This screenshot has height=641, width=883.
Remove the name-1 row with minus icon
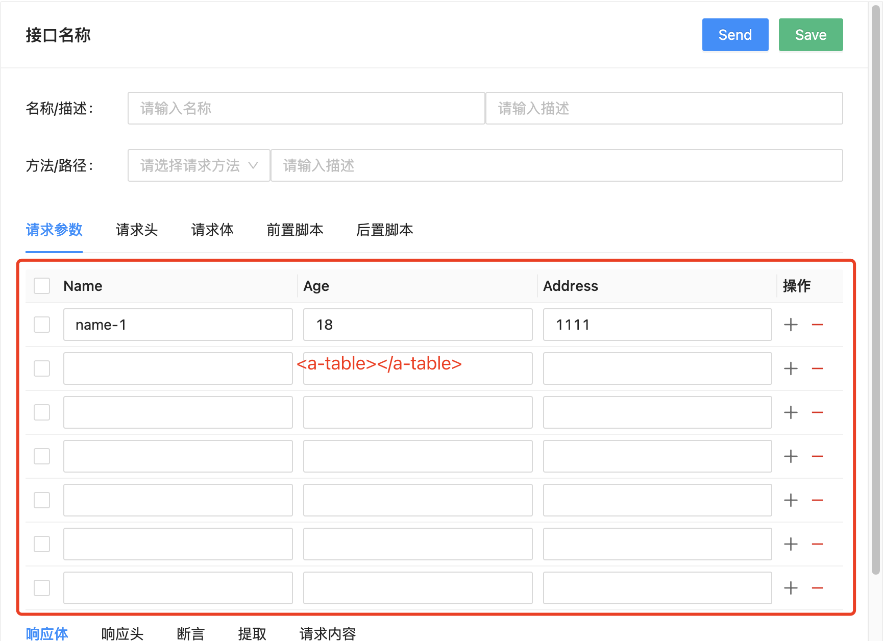pyautogui.click(x=817, y=325)
